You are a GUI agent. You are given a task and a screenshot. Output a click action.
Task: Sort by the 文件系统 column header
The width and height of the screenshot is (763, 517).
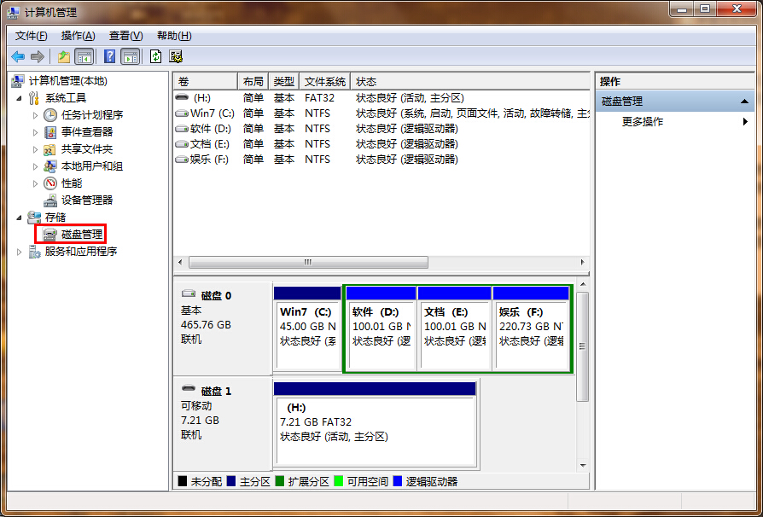324,81
